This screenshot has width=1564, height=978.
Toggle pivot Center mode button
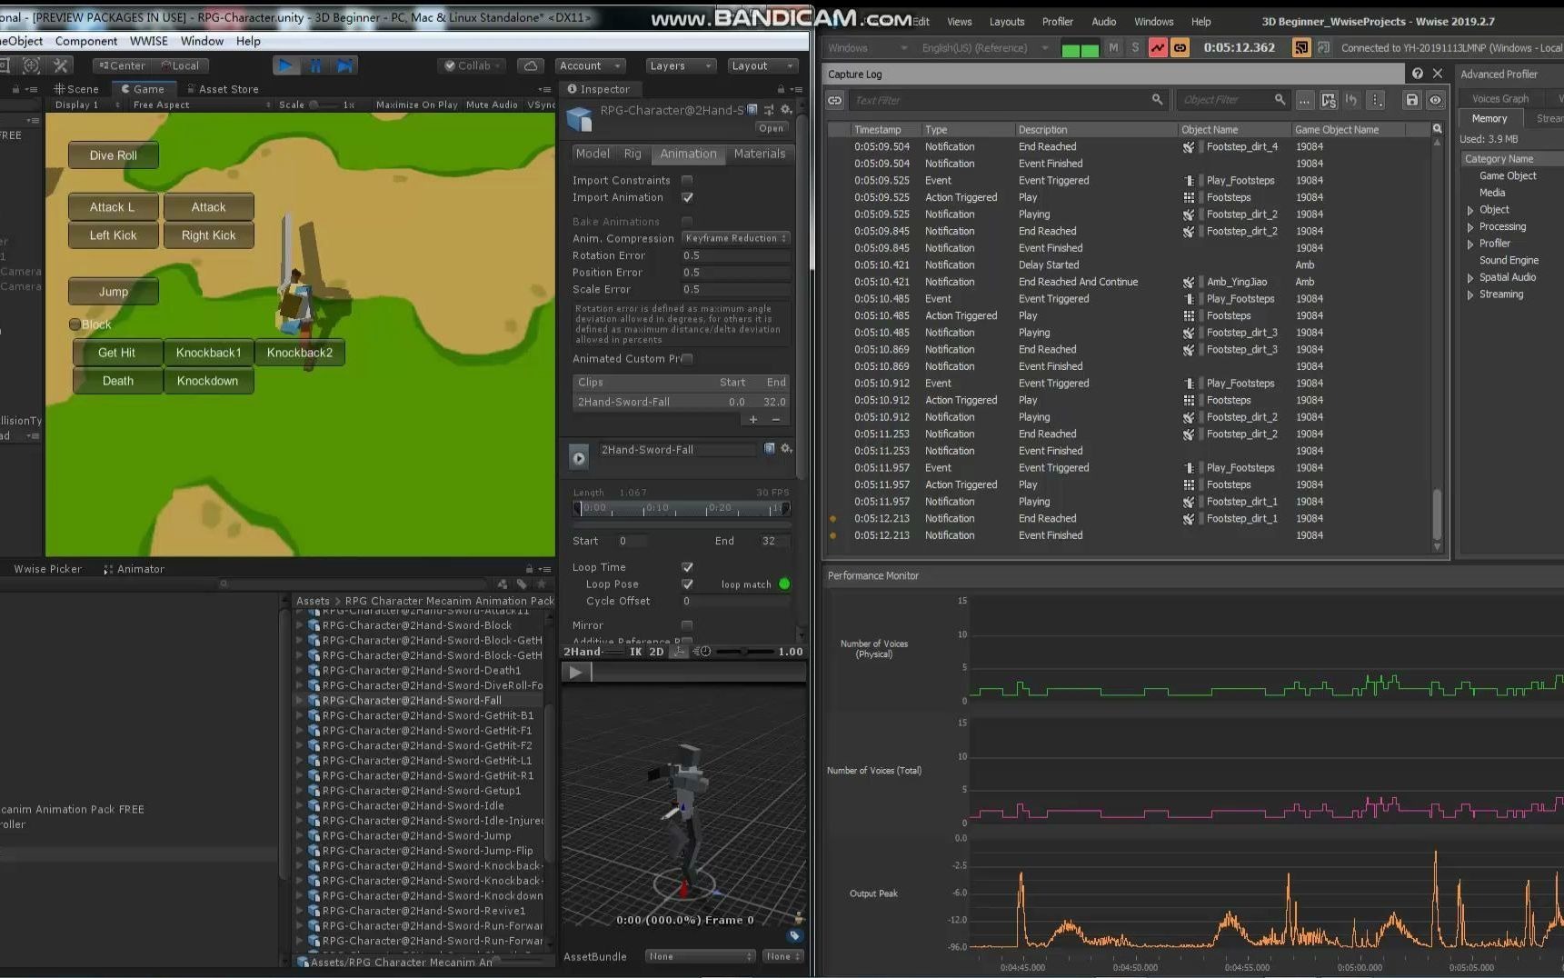pos(122,65)
